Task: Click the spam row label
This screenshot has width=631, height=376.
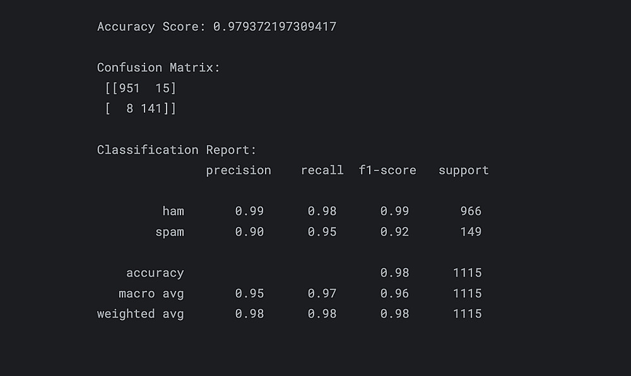Action: click(x=170, y=232)
